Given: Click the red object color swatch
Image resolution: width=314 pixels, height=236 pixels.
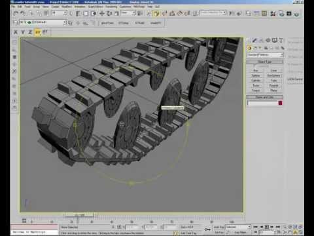Looking at the screenshot, I should click(280, 103).
